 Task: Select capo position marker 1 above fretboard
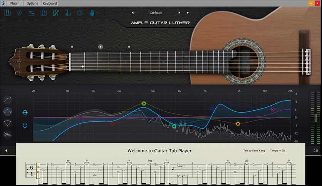pos(101,47)
